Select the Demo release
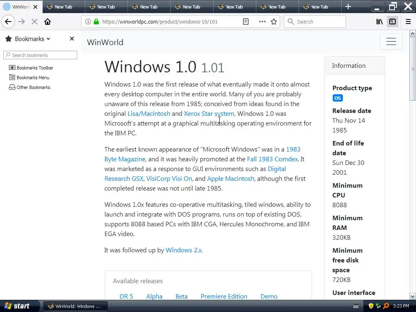 [x=269, y=296]
